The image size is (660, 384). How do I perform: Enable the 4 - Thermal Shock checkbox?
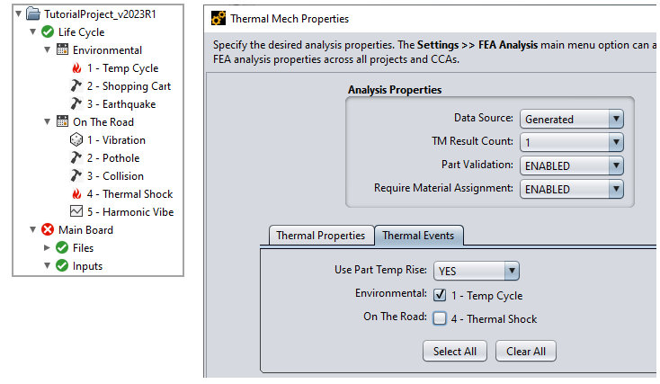click(x=440, y=318)
